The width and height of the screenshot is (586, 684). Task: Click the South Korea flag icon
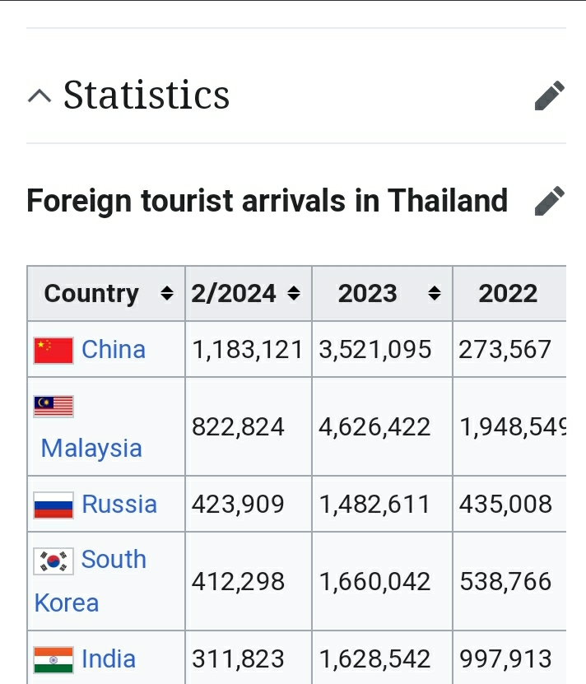(53, 561)
